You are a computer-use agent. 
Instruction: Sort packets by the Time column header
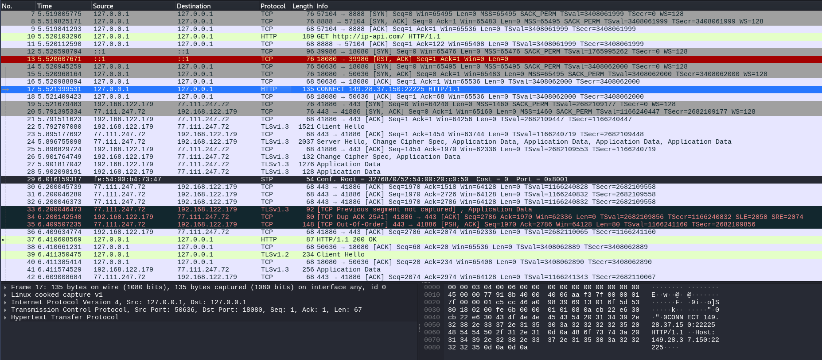point(44,6)
